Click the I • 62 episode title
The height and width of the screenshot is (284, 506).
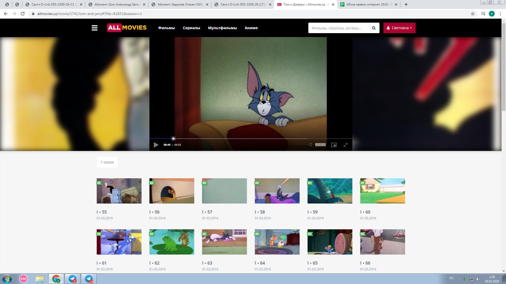pos(155,263)
